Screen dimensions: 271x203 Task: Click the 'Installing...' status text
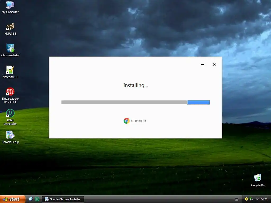[x=135, y=85]
